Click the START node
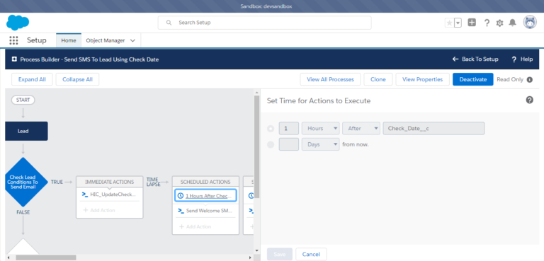 click(x=23, y=100)
